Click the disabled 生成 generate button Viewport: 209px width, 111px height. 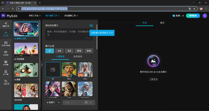tap(79, 103)
